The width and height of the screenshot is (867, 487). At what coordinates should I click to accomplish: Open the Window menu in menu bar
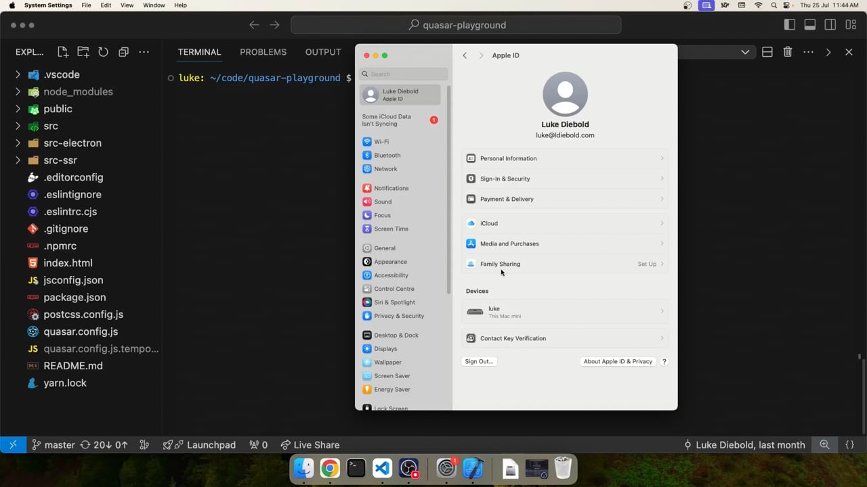click(x=154, y=5)
